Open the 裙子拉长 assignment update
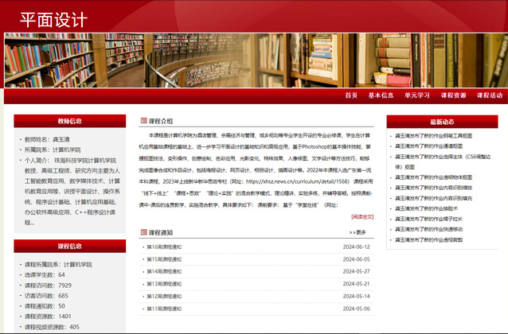 (x=428, y=219)
